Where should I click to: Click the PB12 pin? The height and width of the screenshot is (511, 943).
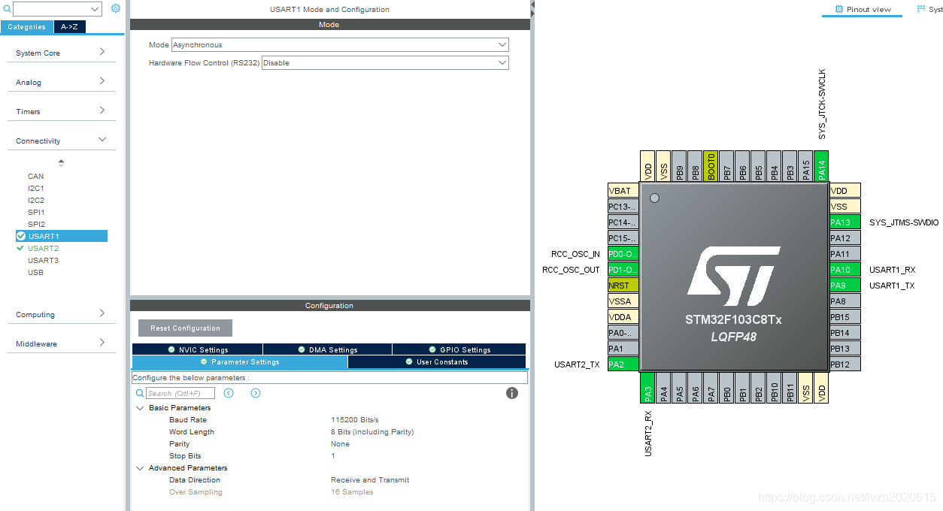coord(844,364)
